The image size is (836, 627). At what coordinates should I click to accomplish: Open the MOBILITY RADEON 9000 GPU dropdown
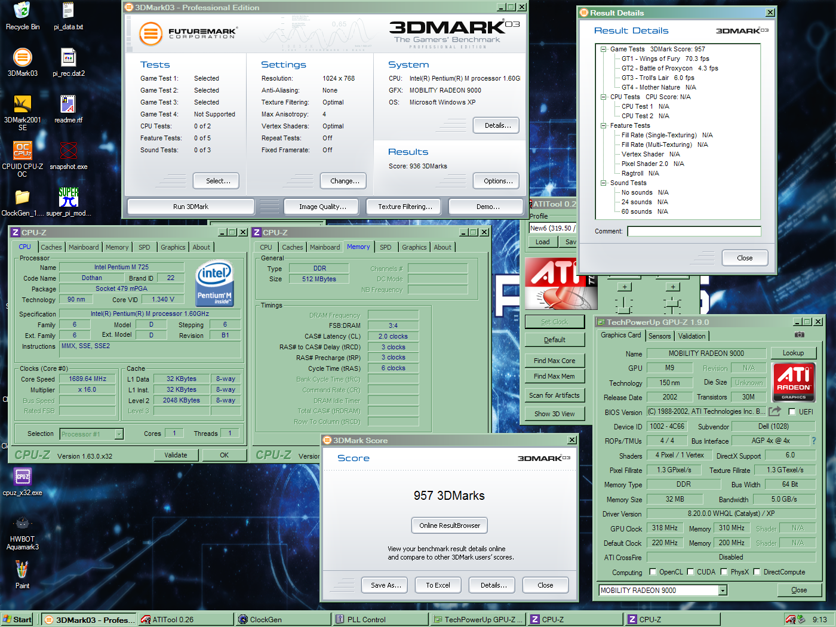(x=723, y=591)
